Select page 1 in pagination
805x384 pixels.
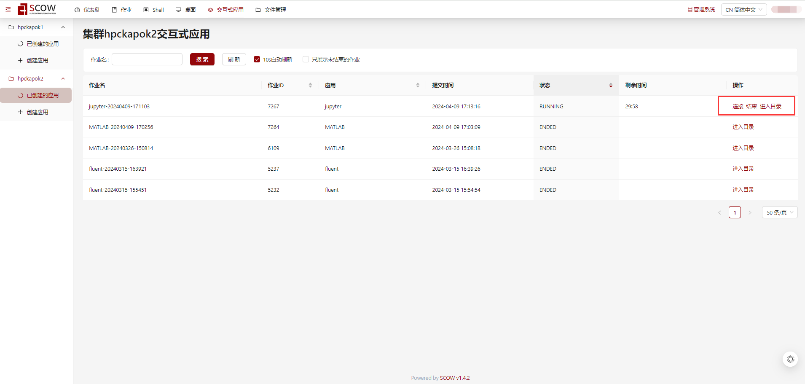coord(735,212)
